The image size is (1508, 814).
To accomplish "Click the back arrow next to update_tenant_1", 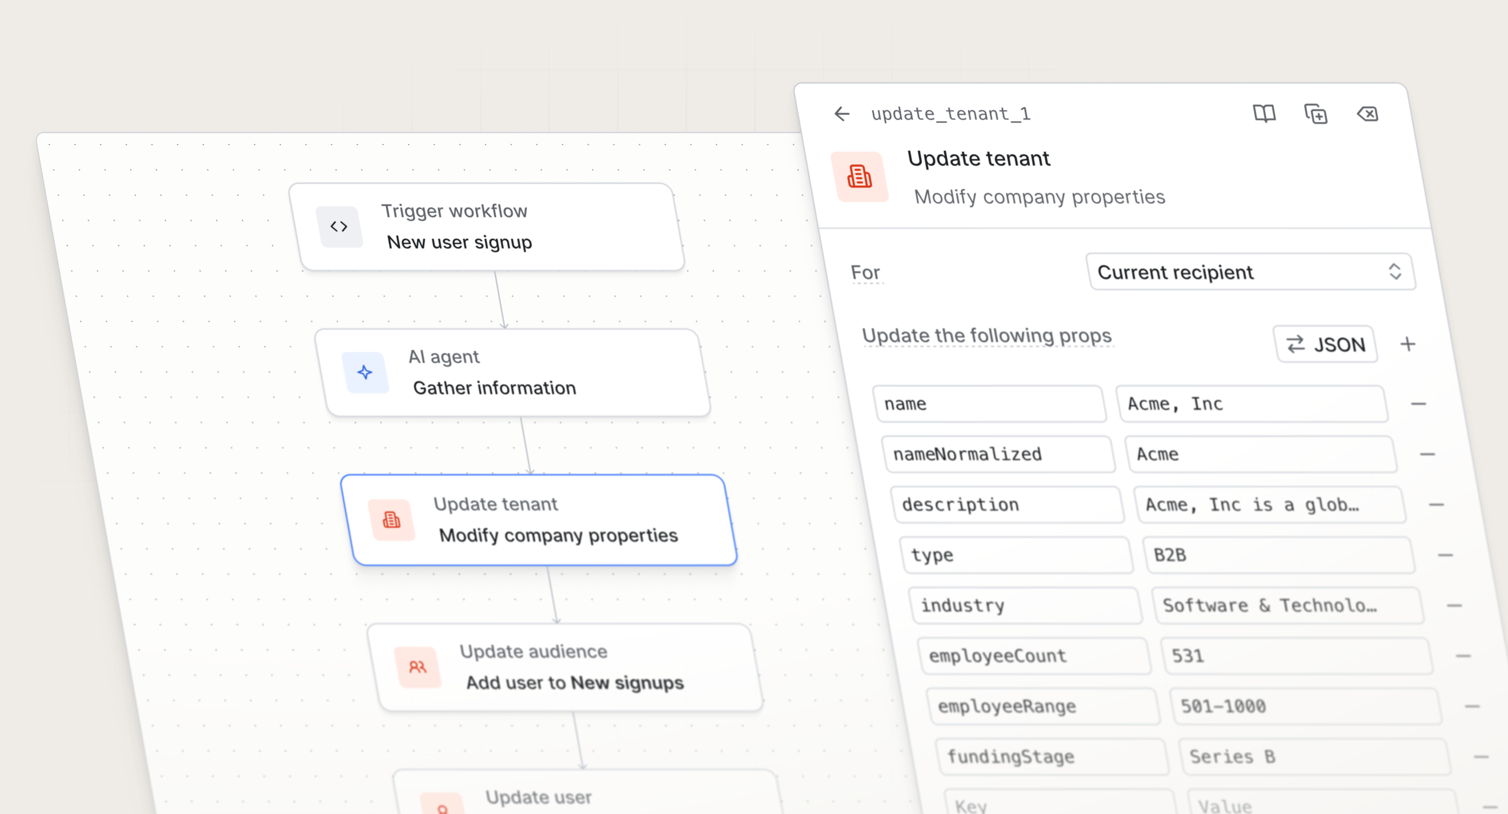I will 841,114.
